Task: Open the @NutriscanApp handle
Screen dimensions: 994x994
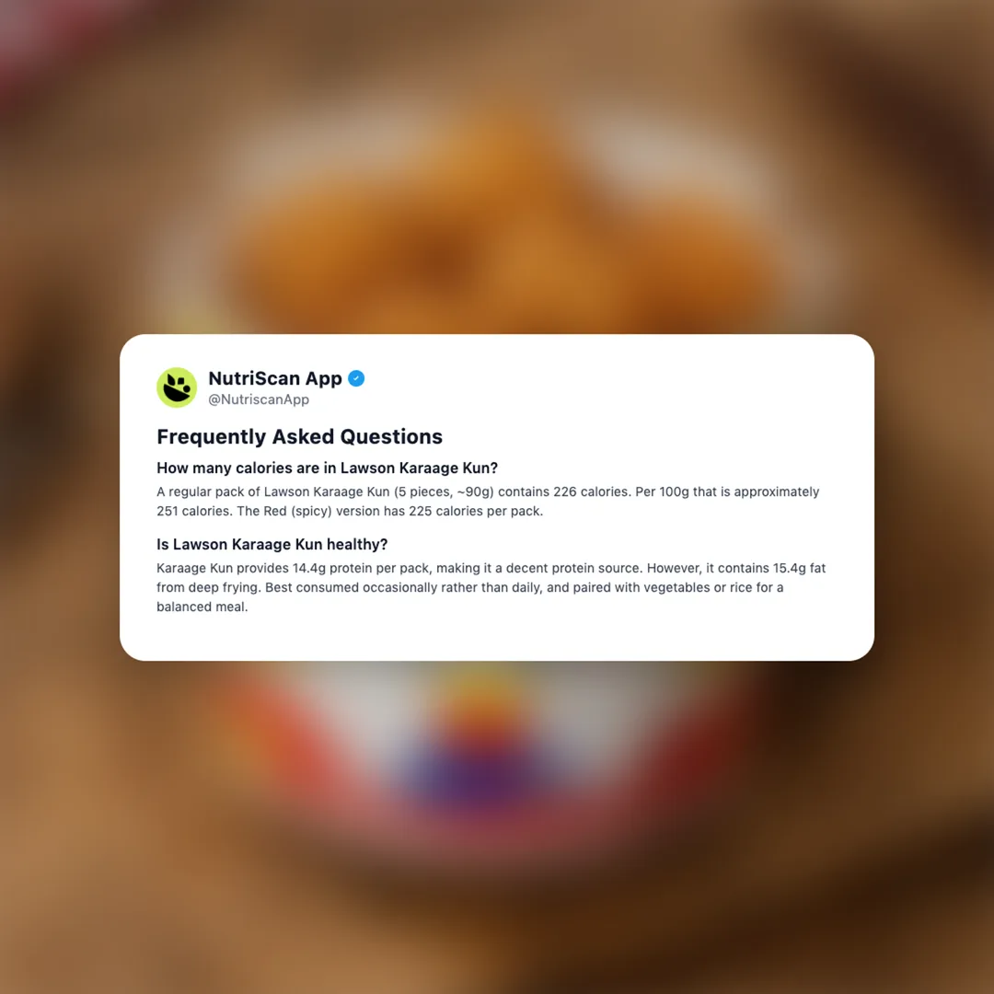Action: 259,399
